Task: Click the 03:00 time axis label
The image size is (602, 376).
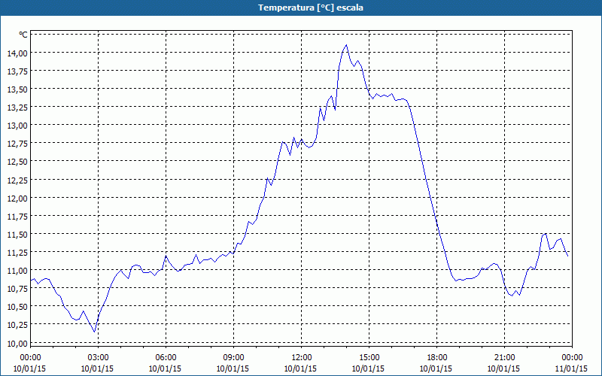Action: click(x=98, y=358)
